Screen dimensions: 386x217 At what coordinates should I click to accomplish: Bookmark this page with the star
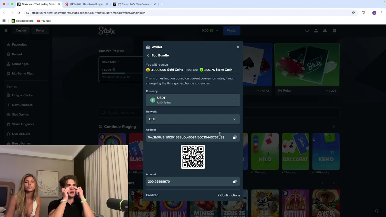[x=353, y=13]
